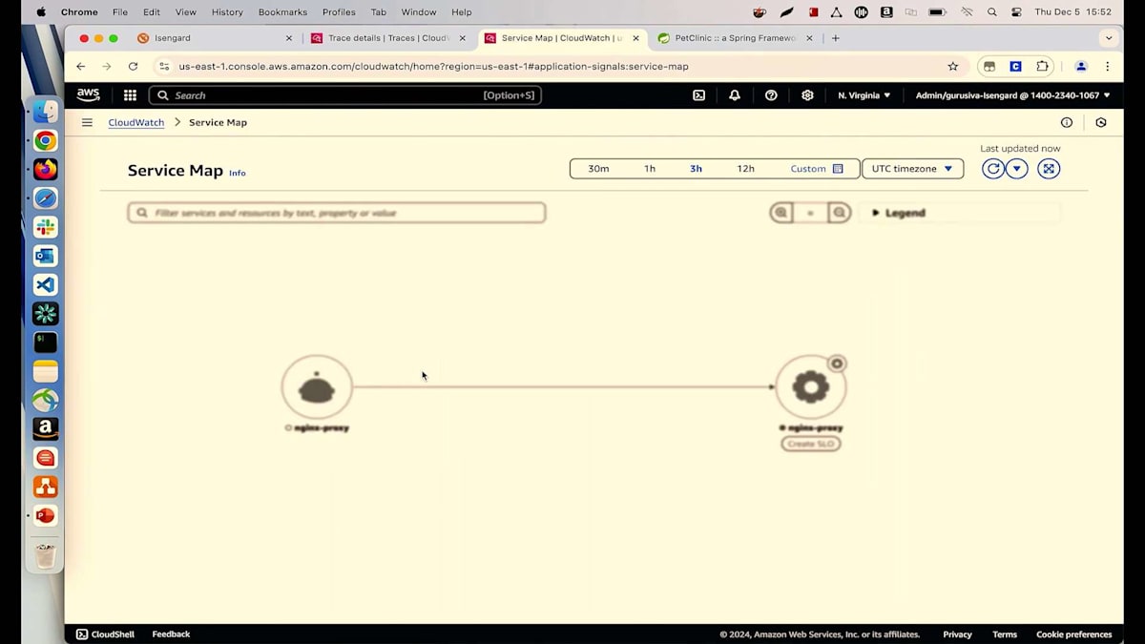
Task: Click the AWS logo home icon
Action: 88,94
